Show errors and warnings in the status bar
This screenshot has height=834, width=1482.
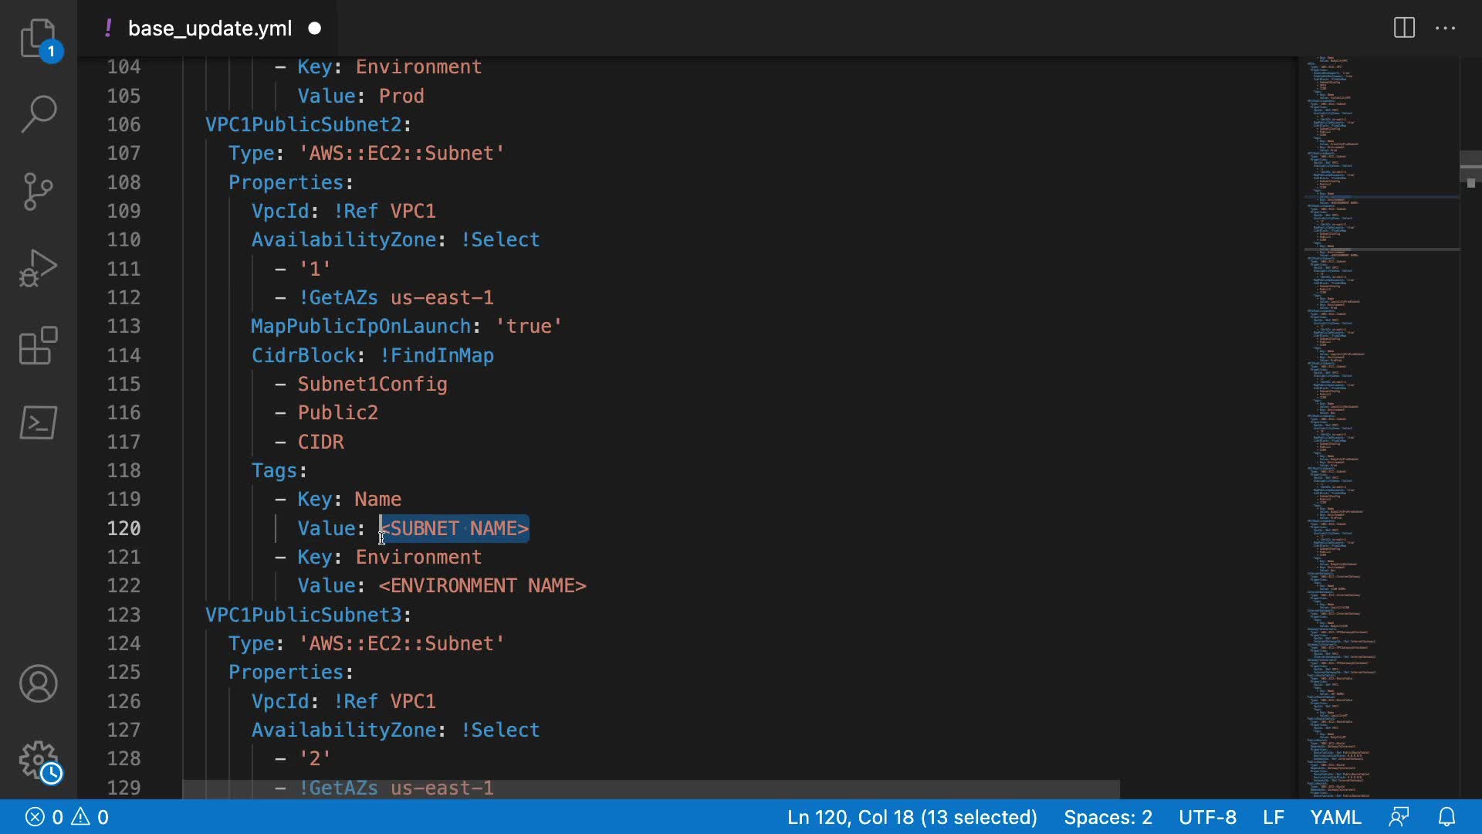click(x=67, y=817)
